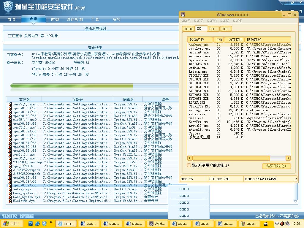Click the Task Manager title bar icon

point(183,15)
